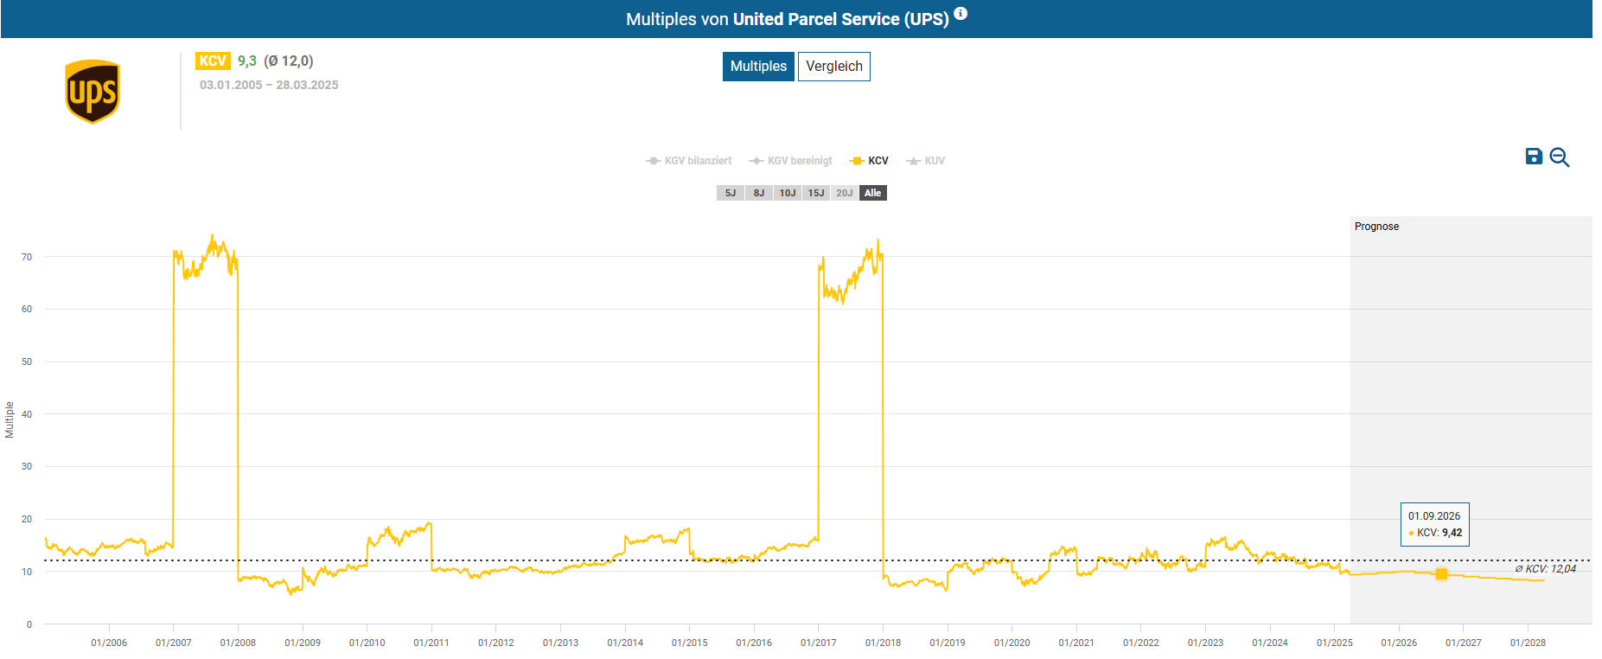Select the 20J time range
This screenshot has height=659, width=1602.
[845, 193]
